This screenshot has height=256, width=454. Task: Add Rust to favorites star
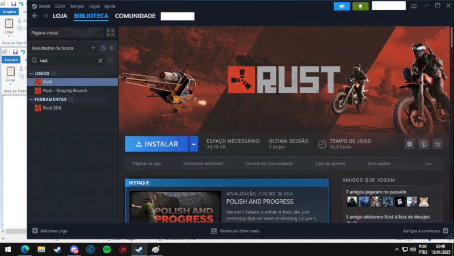(x=438, y=144)
